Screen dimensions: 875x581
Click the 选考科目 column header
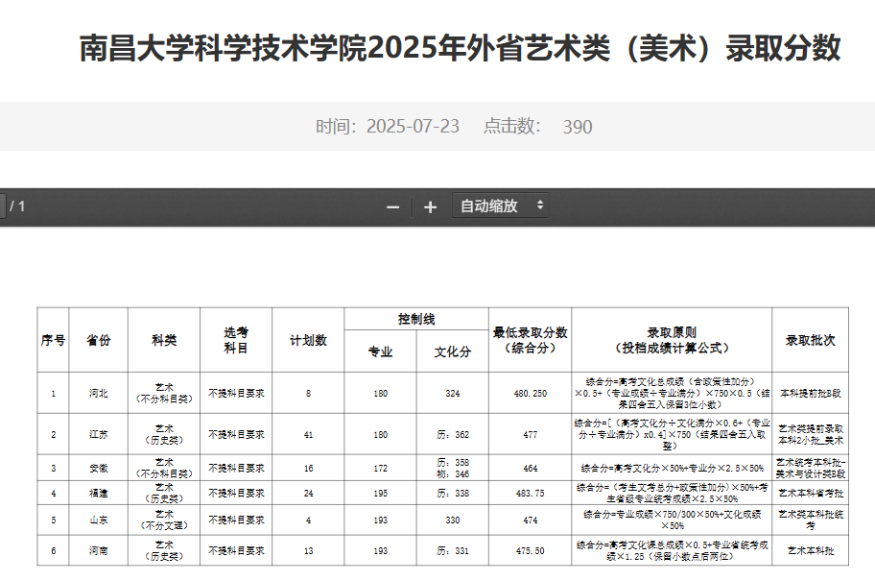[236, 340]
